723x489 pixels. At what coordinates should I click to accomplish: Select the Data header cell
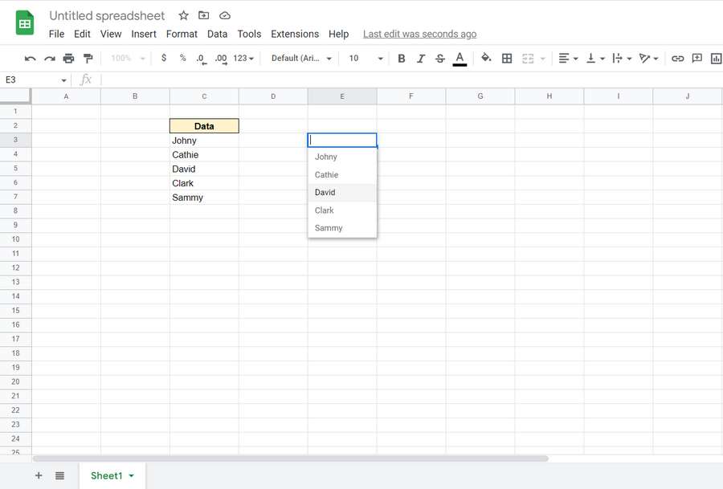204,126
